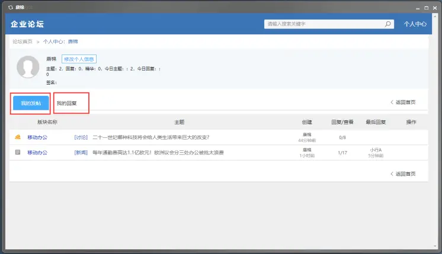This screenshot has height=254, width=442.
Task: Click 主题 column header
Action: (180, 122)
